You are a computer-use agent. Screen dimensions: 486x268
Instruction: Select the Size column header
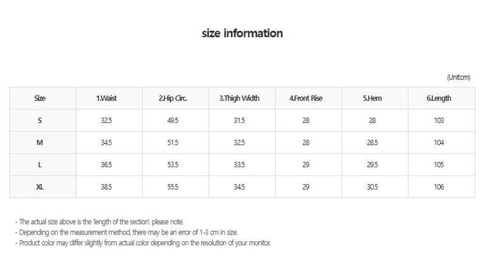[39, 98]
